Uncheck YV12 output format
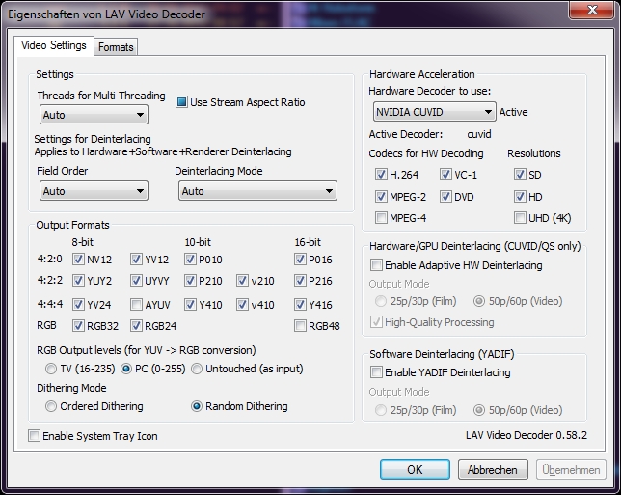Viewport: 621px width, 495px height. (136, 260)
